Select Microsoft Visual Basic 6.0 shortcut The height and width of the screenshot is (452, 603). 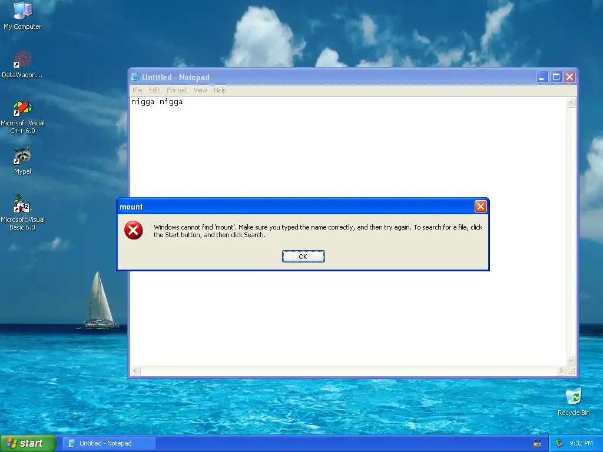(22, 212)
